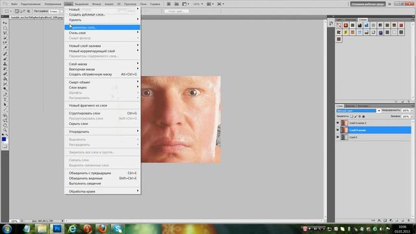
Task: Select the bottom 'Слой 0' layer row
Action: click(x=373, y=137)
